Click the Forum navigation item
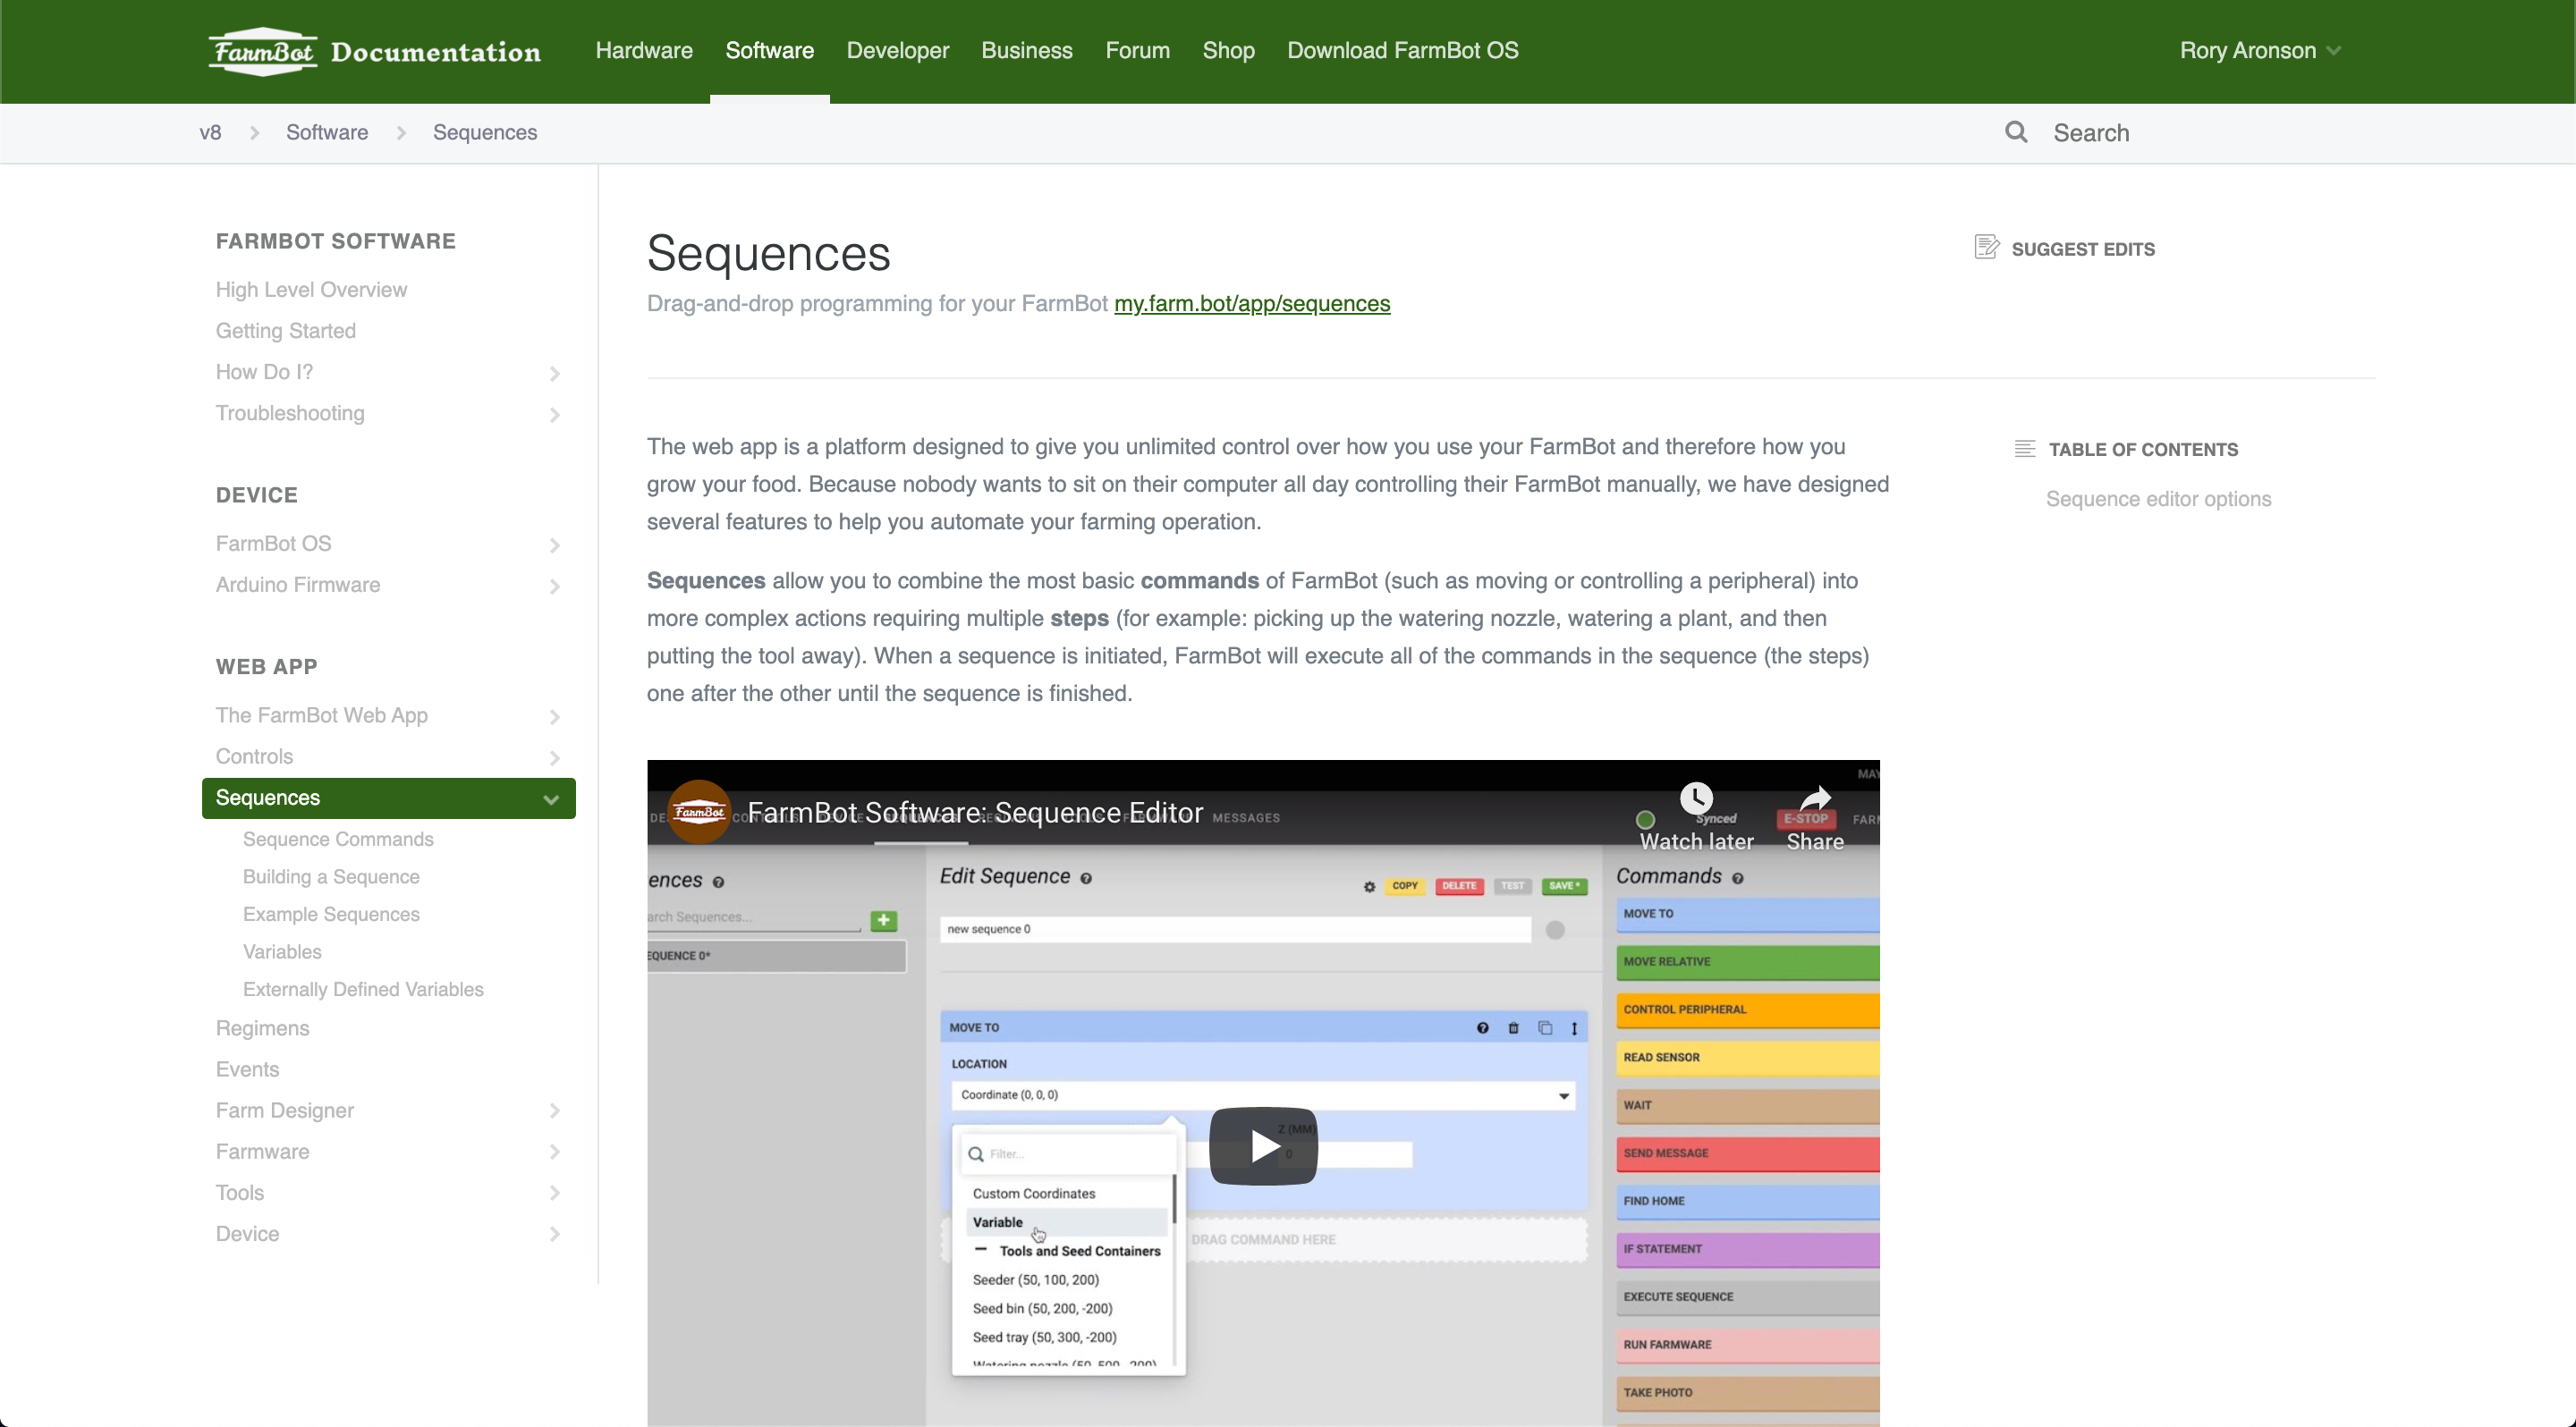2576x1427 pixels. (x=1137, y=50)
